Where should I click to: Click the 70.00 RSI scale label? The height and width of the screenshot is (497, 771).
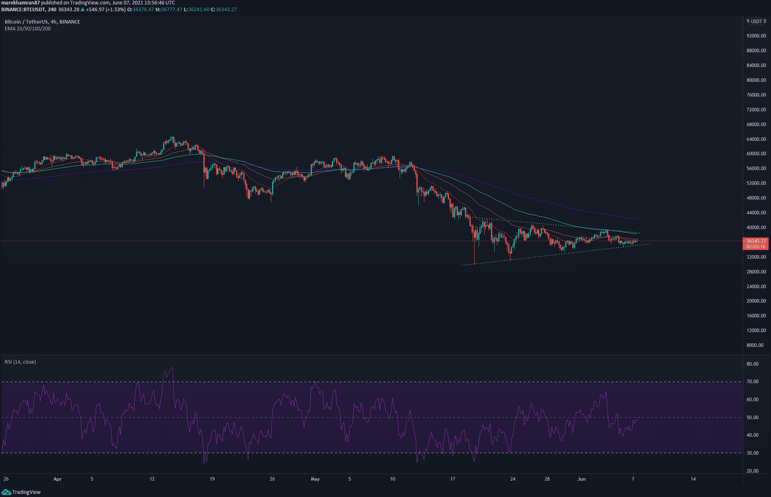[x=752, y=382]
